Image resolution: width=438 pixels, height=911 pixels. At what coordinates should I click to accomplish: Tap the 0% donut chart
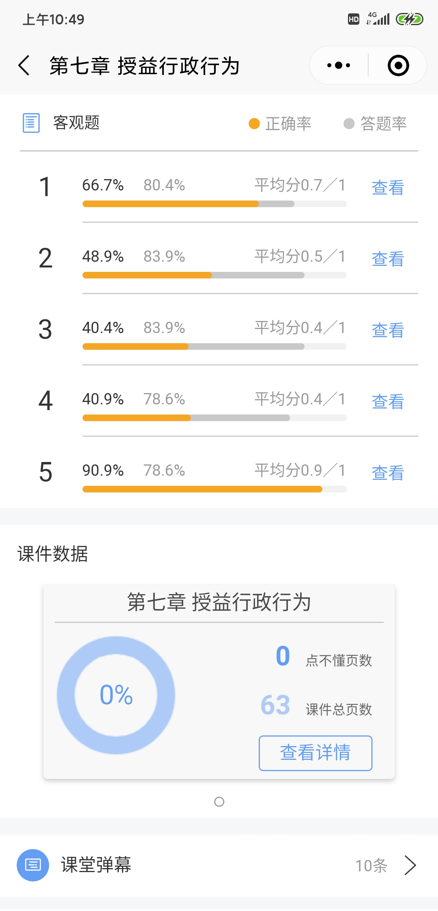[116, 695]
